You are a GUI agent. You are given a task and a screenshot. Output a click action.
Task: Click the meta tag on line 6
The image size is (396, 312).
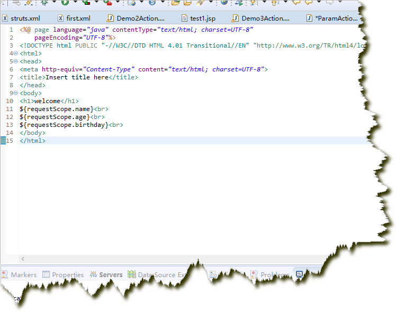click(x=143, y=69)
